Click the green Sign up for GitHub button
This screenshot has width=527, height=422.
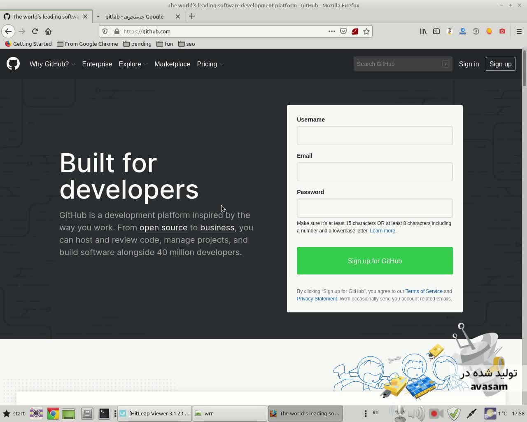375,261
